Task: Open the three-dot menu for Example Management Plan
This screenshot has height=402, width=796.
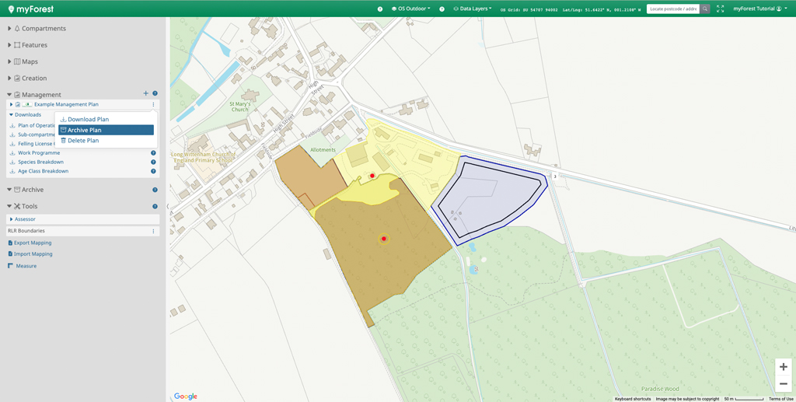Action: pyautogui.click(x=153, y=104)
